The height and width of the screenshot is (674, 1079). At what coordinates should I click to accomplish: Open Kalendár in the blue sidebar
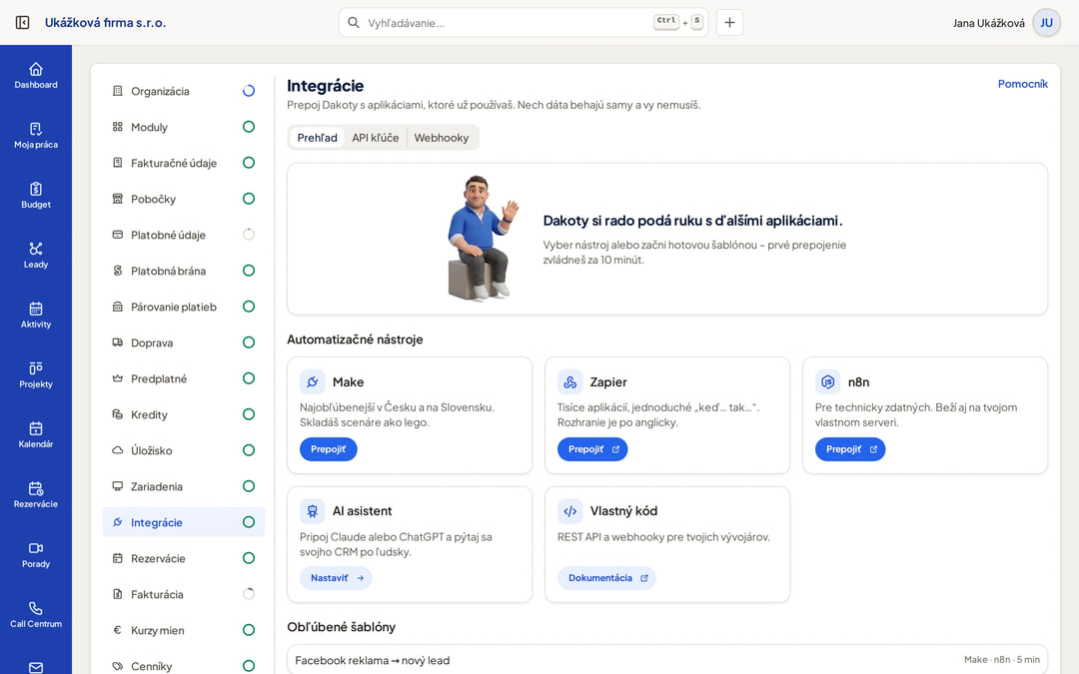pyautogui.click(x=36, y=434)
